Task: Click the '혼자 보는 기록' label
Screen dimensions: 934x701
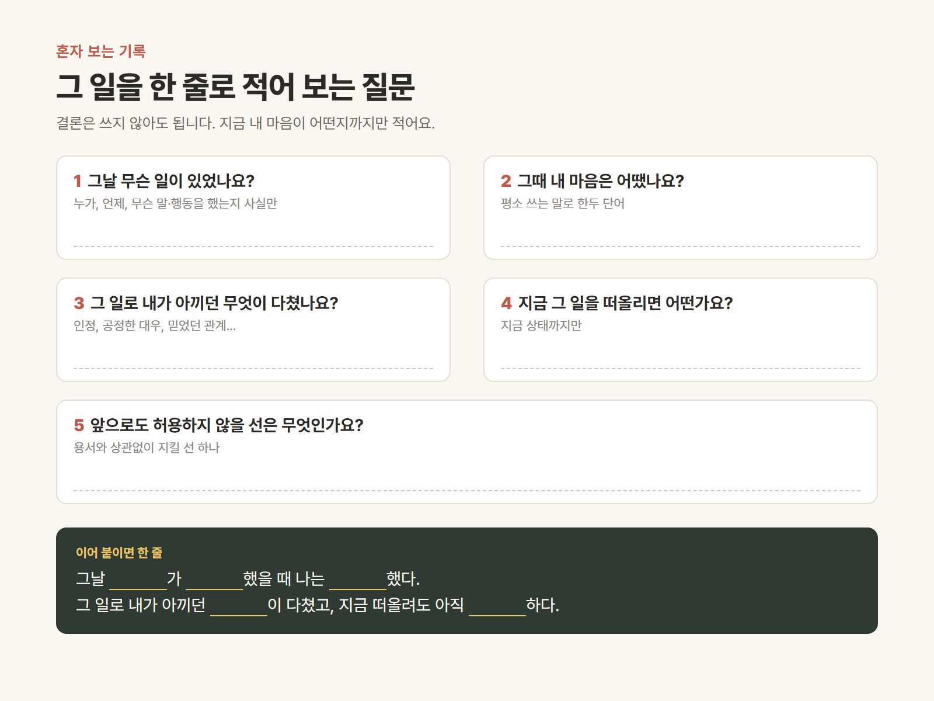Action: pos(100,51)
